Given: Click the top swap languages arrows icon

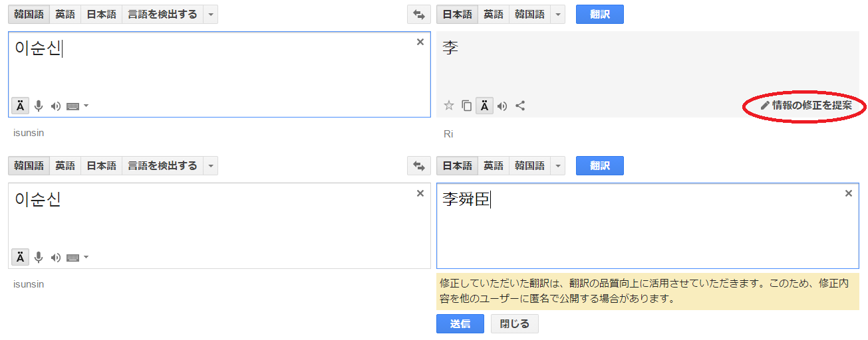Looking at the screenshot, I should tap(419, 15).
